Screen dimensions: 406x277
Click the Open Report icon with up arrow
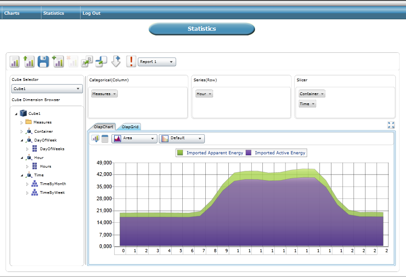point(29,62)
